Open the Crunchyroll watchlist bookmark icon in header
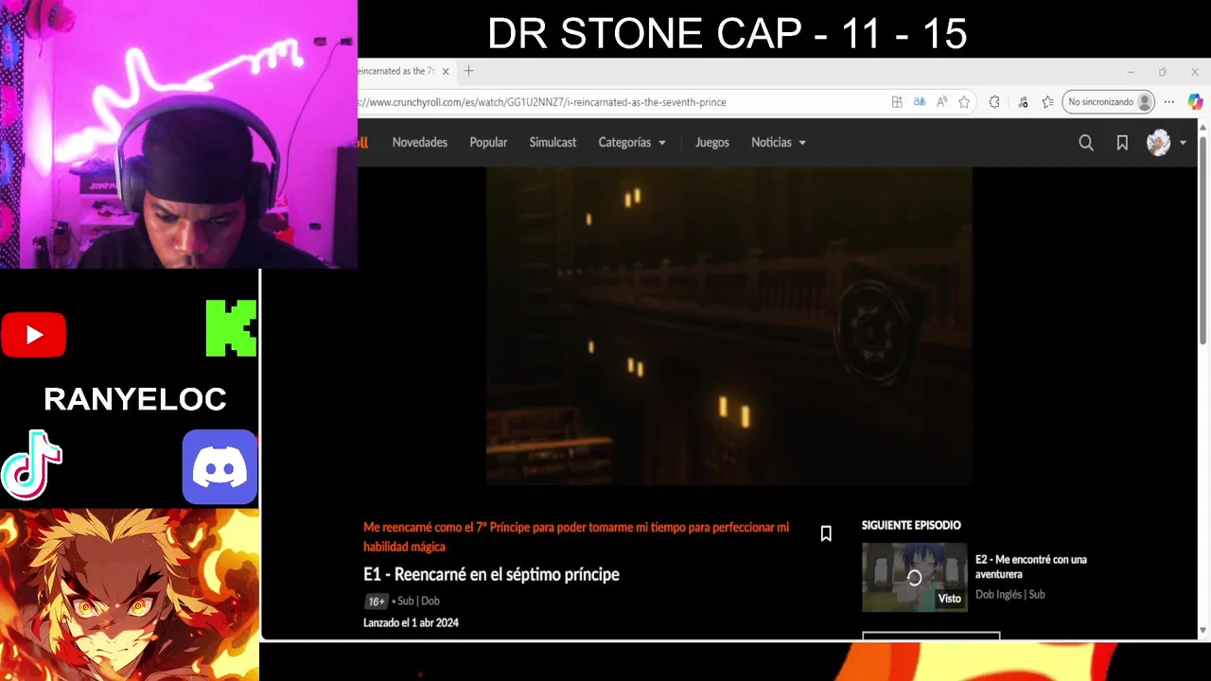The height and width of the screenshot is (681, 1211). click(x=1122, y=143)
